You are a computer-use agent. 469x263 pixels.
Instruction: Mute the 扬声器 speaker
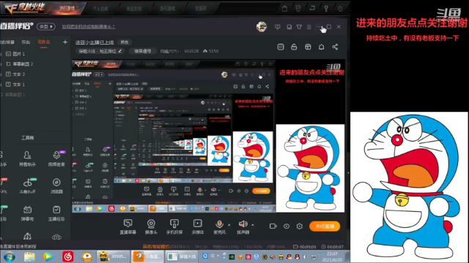tap(243, 226)
